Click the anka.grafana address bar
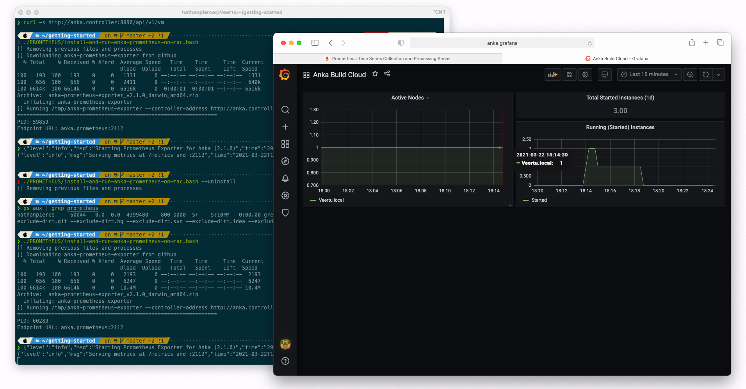 tap(502, 43)
